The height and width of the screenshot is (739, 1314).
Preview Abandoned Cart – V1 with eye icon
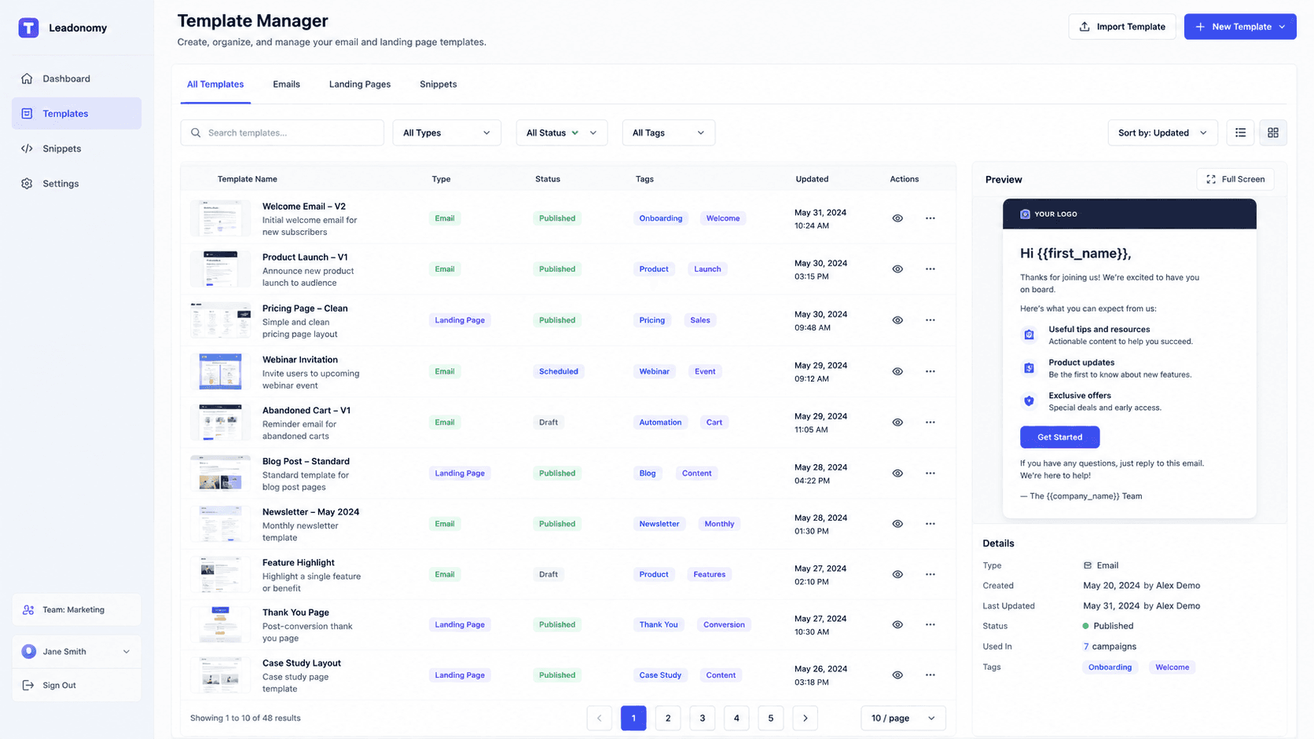tap(897, 422)
